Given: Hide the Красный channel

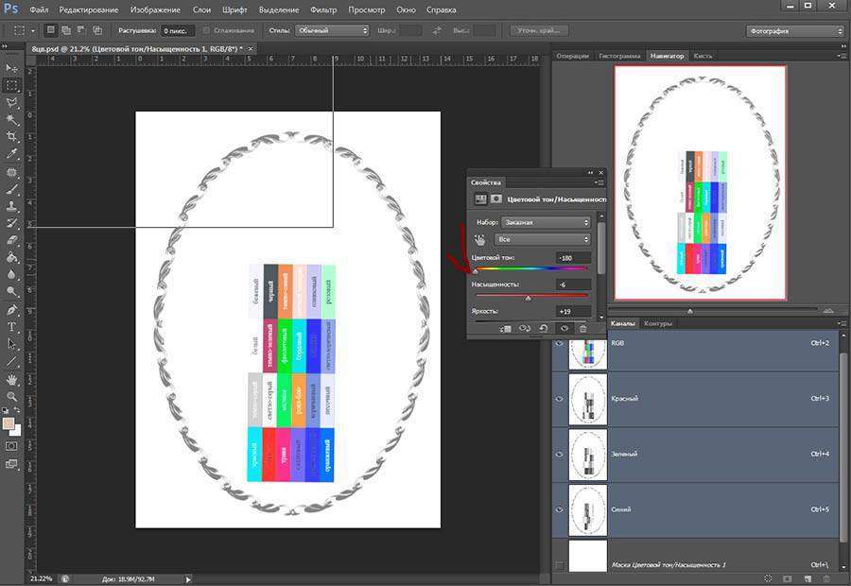Looking at the screenshot, I should click(560, 399).
